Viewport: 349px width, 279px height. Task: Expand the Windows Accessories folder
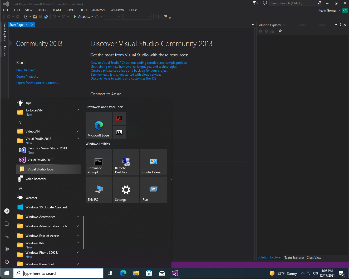[78, 217]
